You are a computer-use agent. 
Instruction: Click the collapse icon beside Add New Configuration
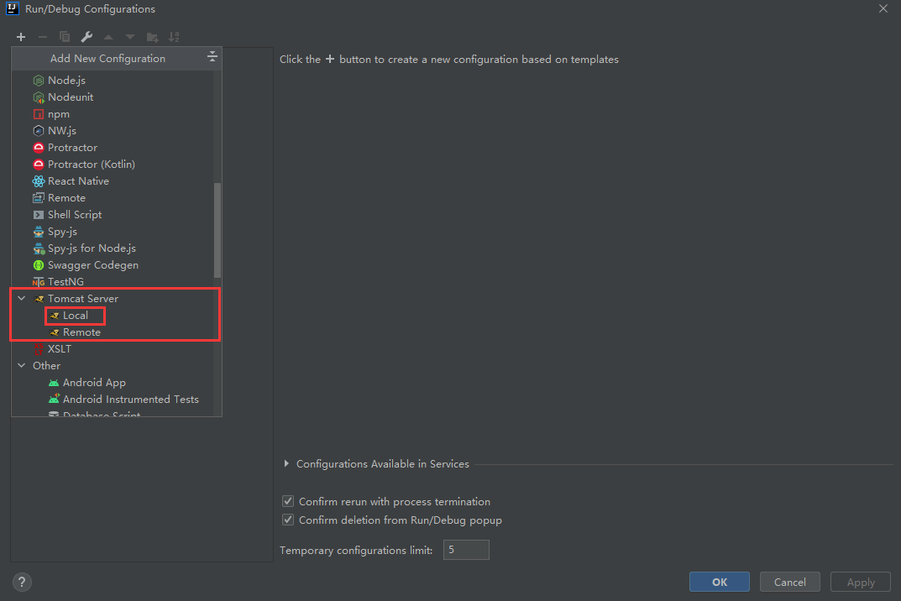point(212,56)
